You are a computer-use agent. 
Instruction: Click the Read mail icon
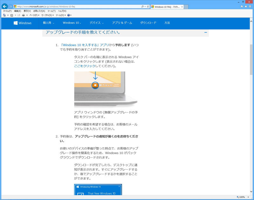pyautogui.click(x=19, y=15)
